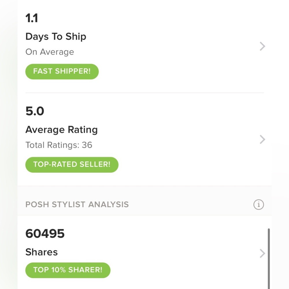
Task: Tap the info icon beside Posh Stylist Analysis
Action: (x=259, y=205)
